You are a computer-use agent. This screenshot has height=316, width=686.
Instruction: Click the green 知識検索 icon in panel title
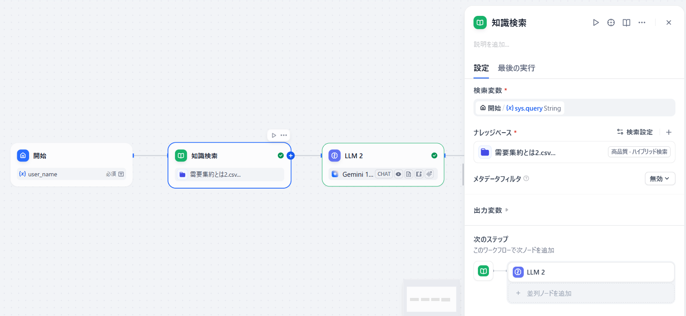coord(480,22)
